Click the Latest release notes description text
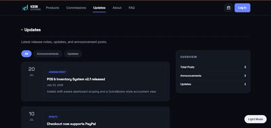 pyautogui.click(x=64, y=42)
